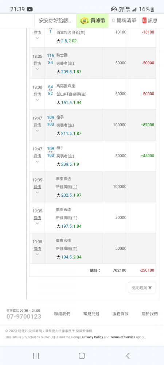
Task: Open the 訊息 badge showing 6
Action: pyautogui.click(x=144, y=20)
